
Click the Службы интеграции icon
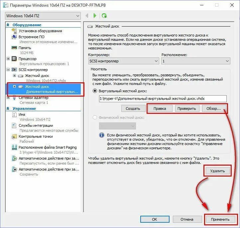[x=14, y=125]
